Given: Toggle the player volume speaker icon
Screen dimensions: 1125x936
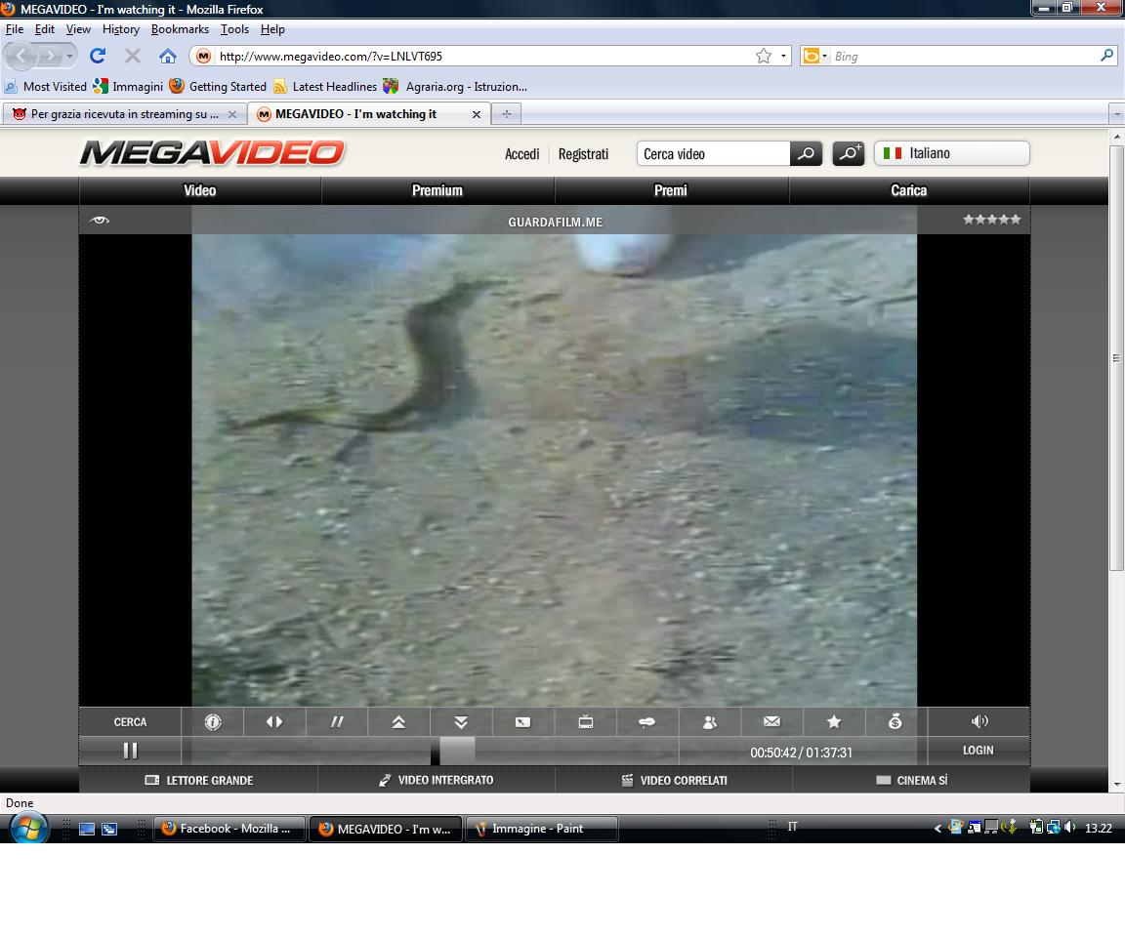Looking at the screenshot, I should point(979,722).
